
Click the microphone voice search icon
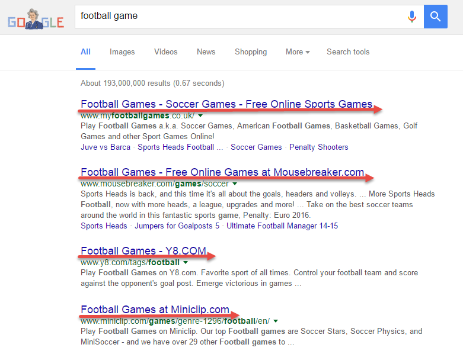coord(412,17)
